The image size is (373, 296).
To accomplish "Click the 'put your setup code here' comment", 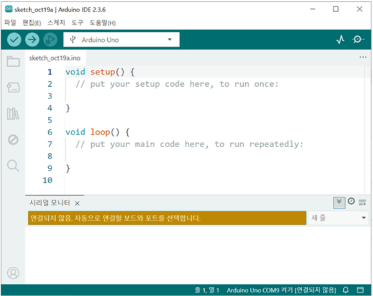I will click(176, 84).
